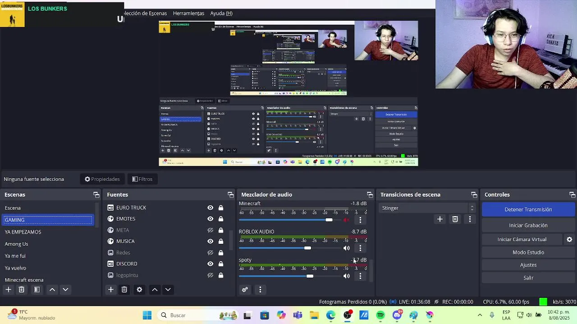Open Propiedades button above the docks
The width and height of the screenshot is (577, 324).
click(x=102, y=179)
